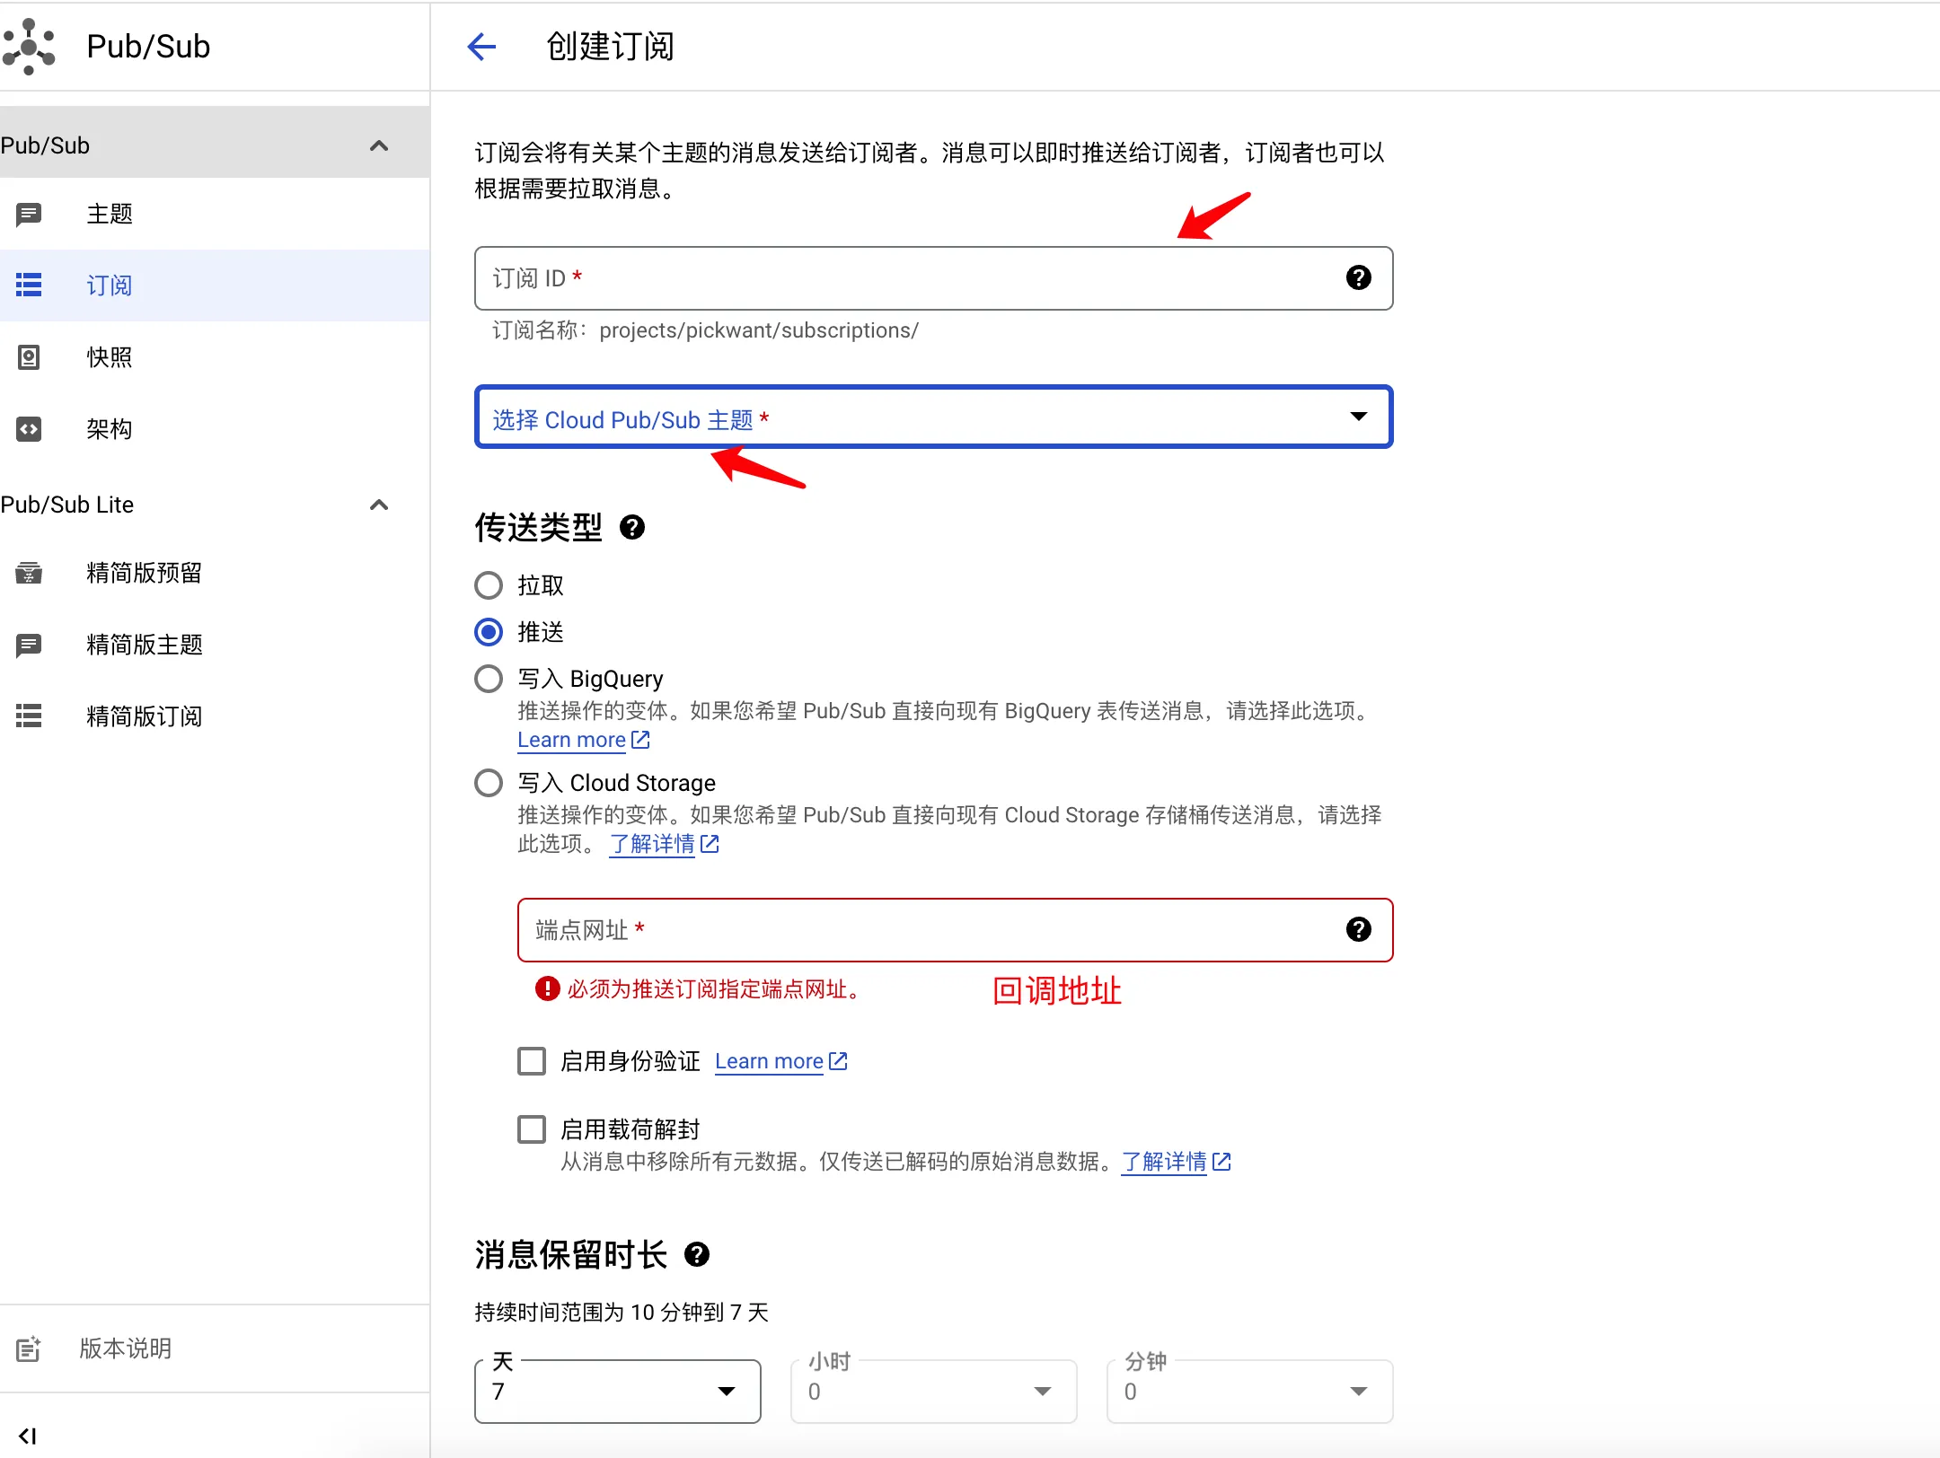Click the 架构 schema icon
Screen dimensions: 1940x1458
click(29, 429)
